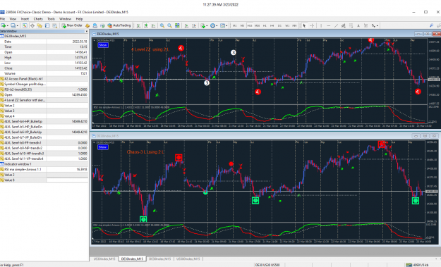441x267 pixels.
Task: Switch chart to candlesticks style
Action: tap(146, 25)
